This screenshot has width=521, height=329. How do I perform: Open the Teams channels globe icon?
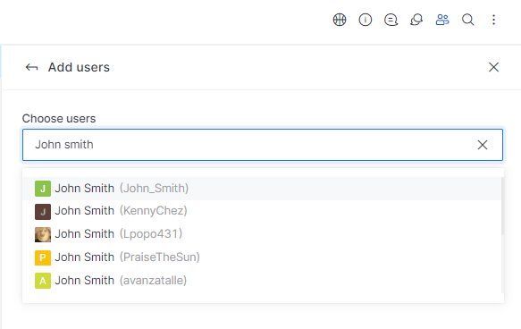pos(340,20)
